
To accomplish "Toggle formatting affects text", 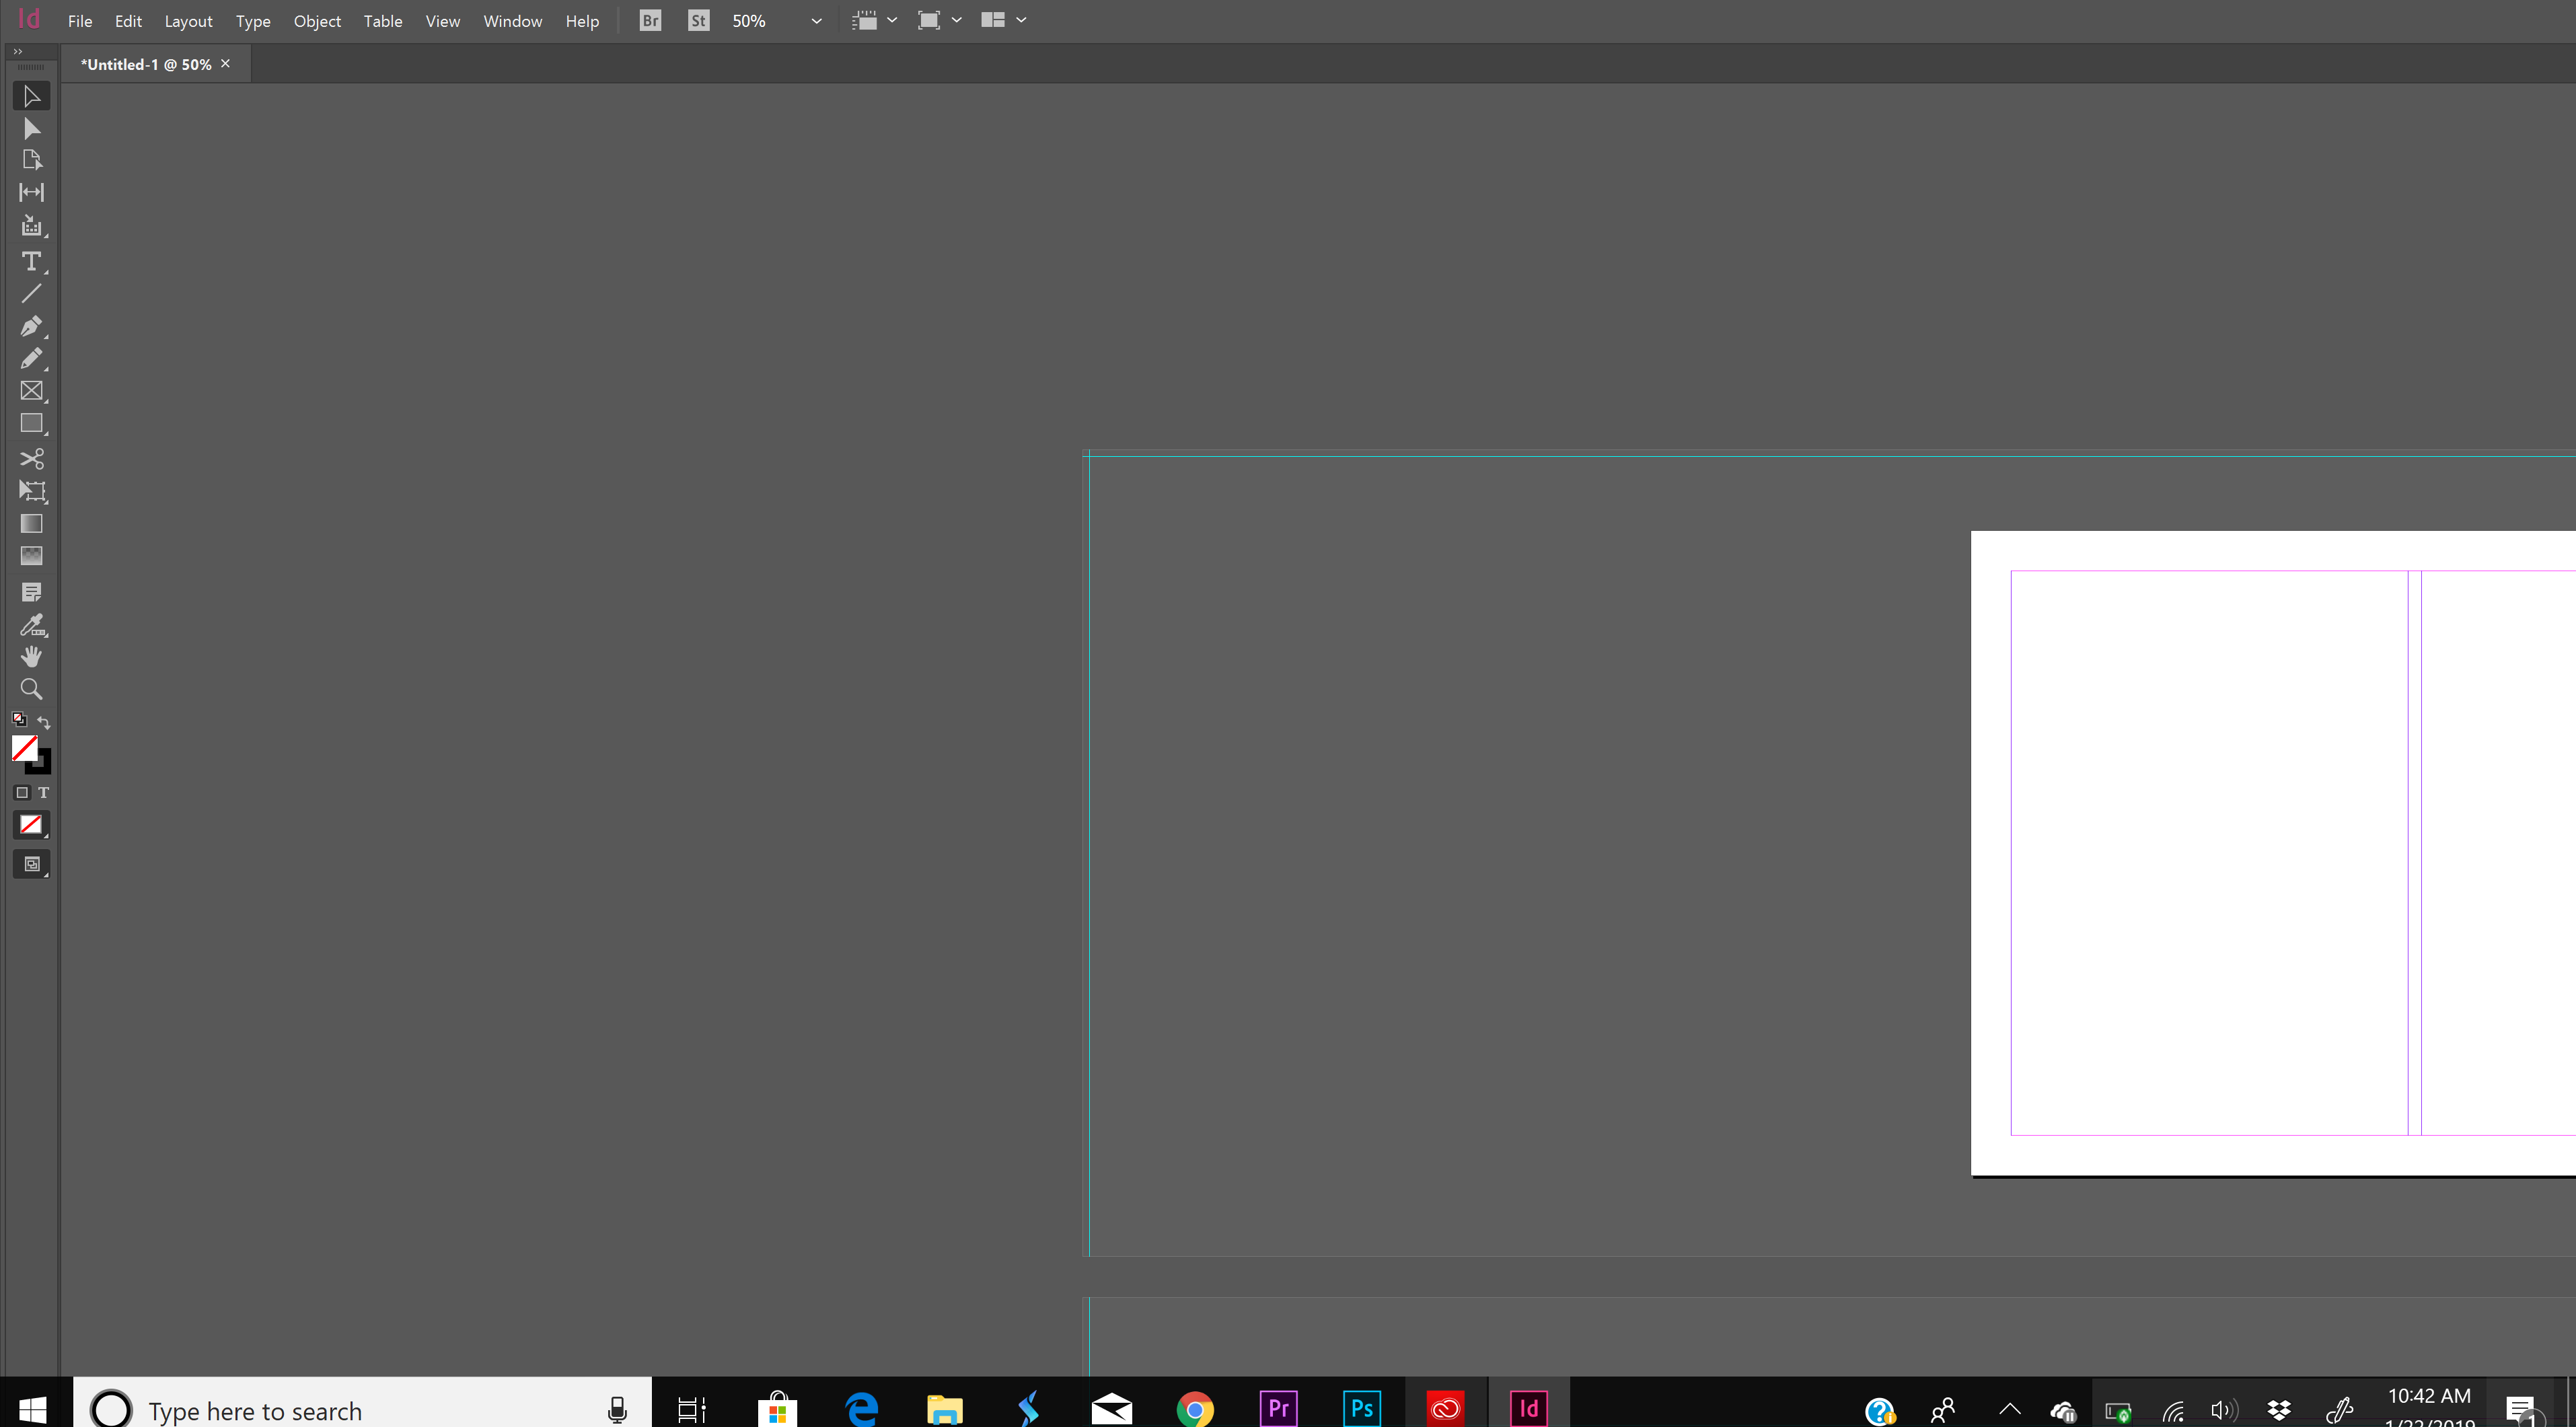I will point(44,792).
